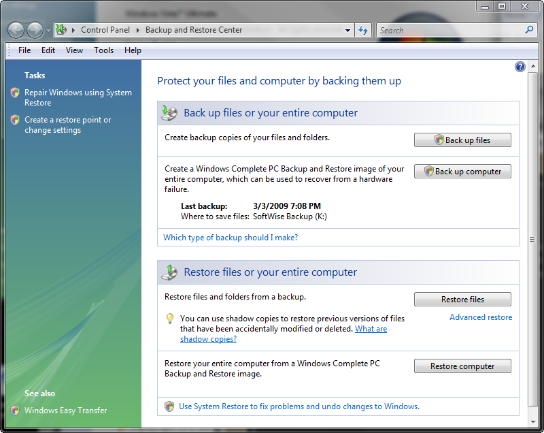
Task: Select the Control Panel breadcrumb
Action: pyautogui.click(x=105, y=30)
